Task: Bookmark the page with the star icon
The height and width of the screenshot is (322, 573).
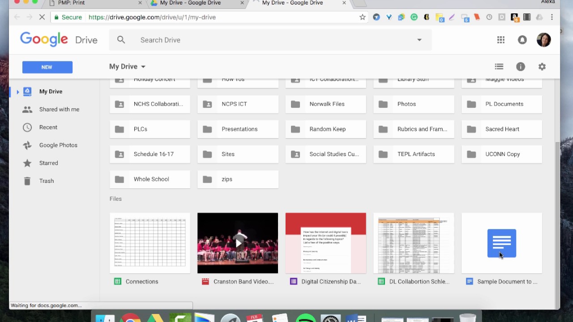Action: 363,17
